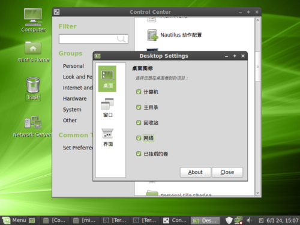Minimize the Desktop Settings window
Screen dimensions: 300x225
226,56
